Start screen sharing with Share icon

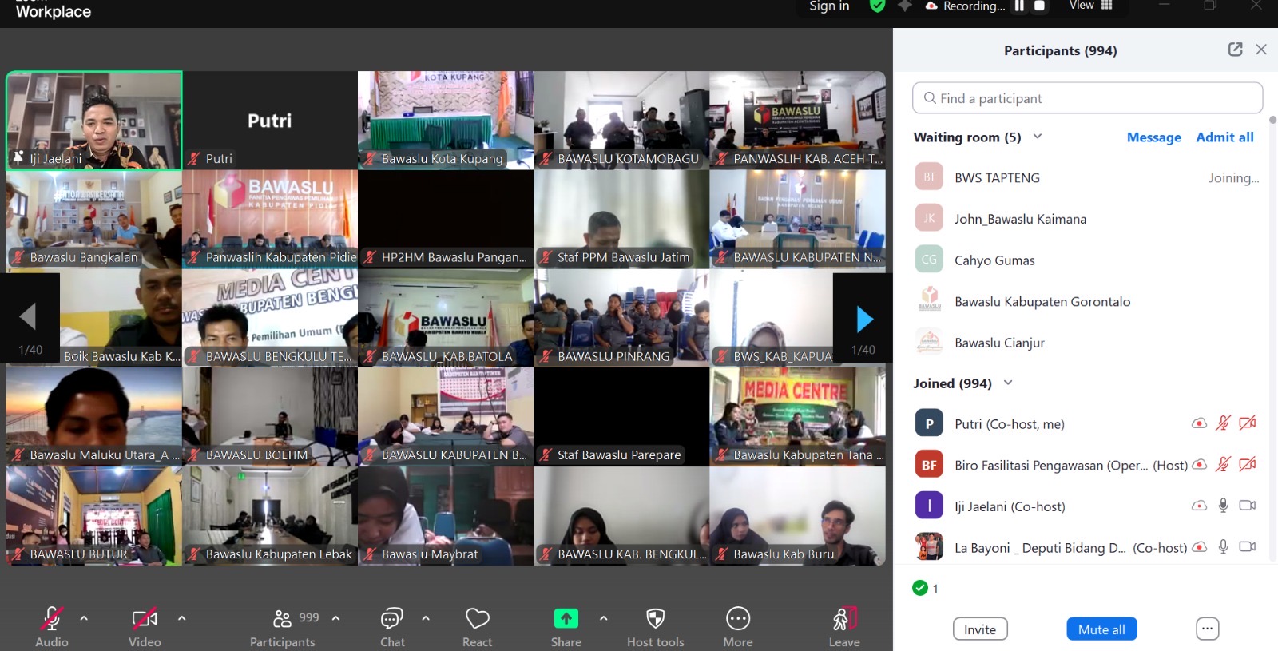tap(566, 619)
